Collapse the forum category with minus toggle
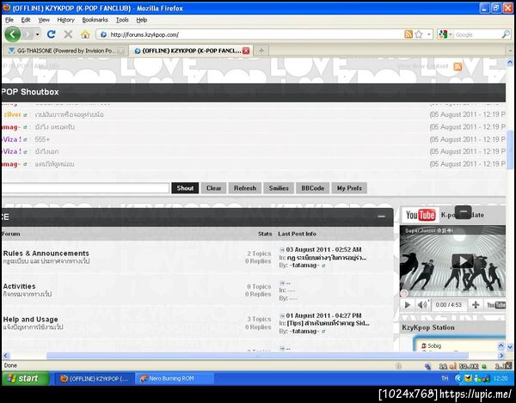 (381, 217)
